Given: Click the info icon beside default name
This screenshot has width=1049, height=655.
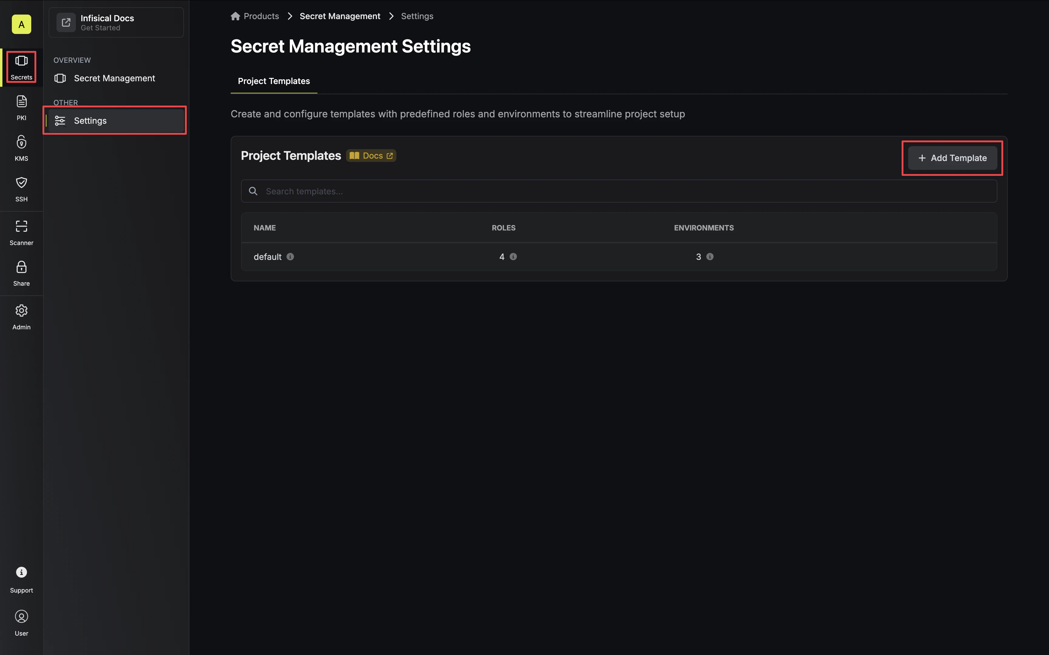Looking at the screenshot, I should click(290, 257).
